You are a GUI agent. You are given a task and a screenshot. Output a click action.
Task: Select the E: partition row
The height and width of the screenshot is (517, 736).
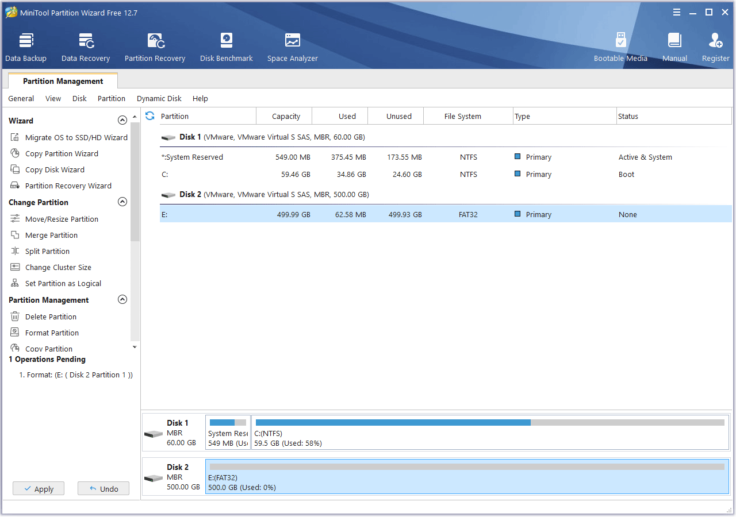tap(446, 214)
